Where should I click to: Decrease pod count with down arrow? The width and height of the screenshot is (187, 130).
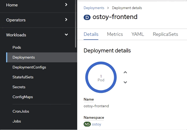[x=125, y=82]
